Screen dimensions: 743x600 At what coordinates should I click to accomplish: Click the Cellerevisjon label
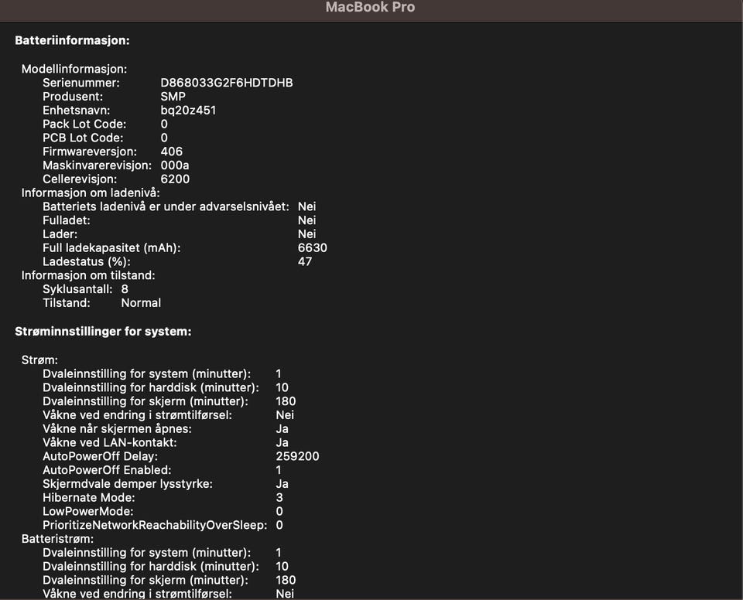(80, 179)
